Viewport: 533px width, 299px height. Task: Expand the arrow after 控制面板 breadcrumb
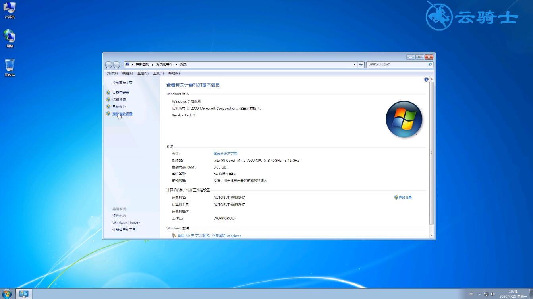[x=153, y=64]
